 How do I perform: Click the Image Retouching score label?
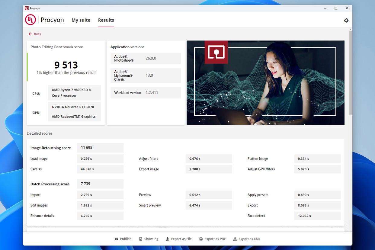click(x=51, y=148)
